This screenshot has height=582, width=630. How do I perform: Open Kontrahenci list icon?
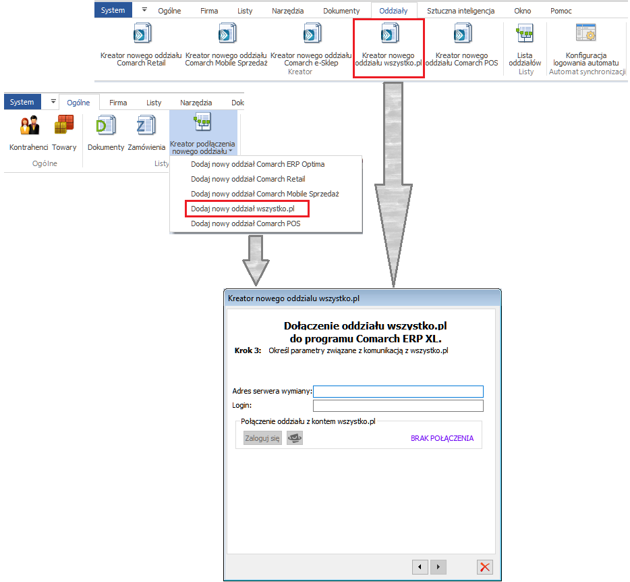(x=29, y=133)
